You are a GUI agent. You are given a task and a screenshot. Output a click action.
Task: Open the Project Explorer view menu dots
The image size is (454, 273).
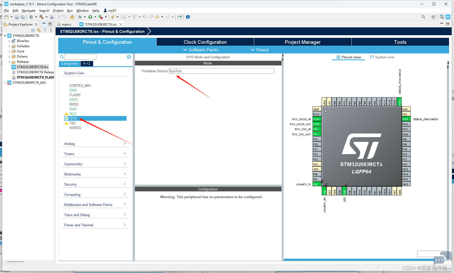click(x=51, y=31)
